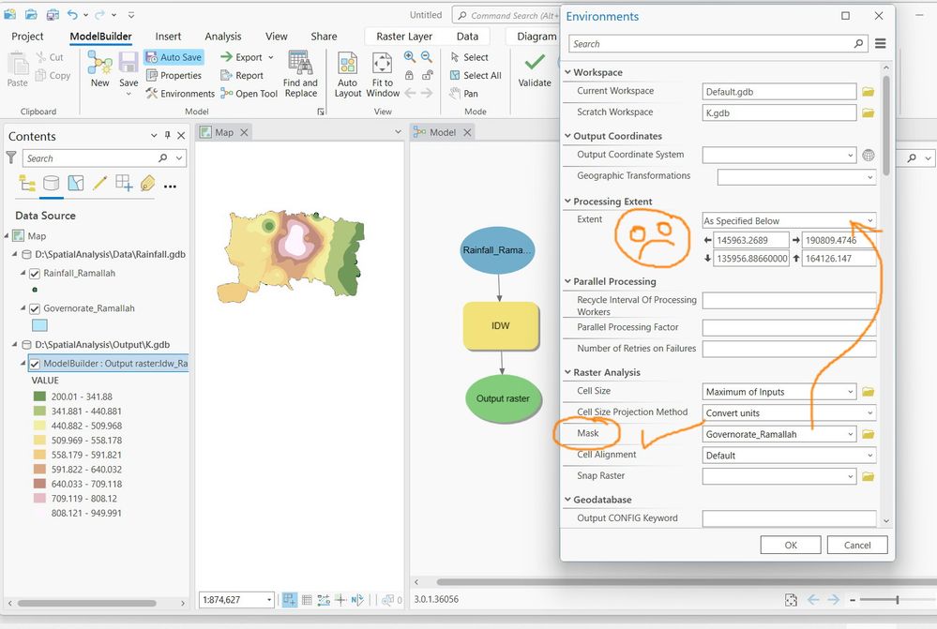
Task: Click Governorate_Ramallah light blue symbol swatch
Action: (x=39, y=325)
